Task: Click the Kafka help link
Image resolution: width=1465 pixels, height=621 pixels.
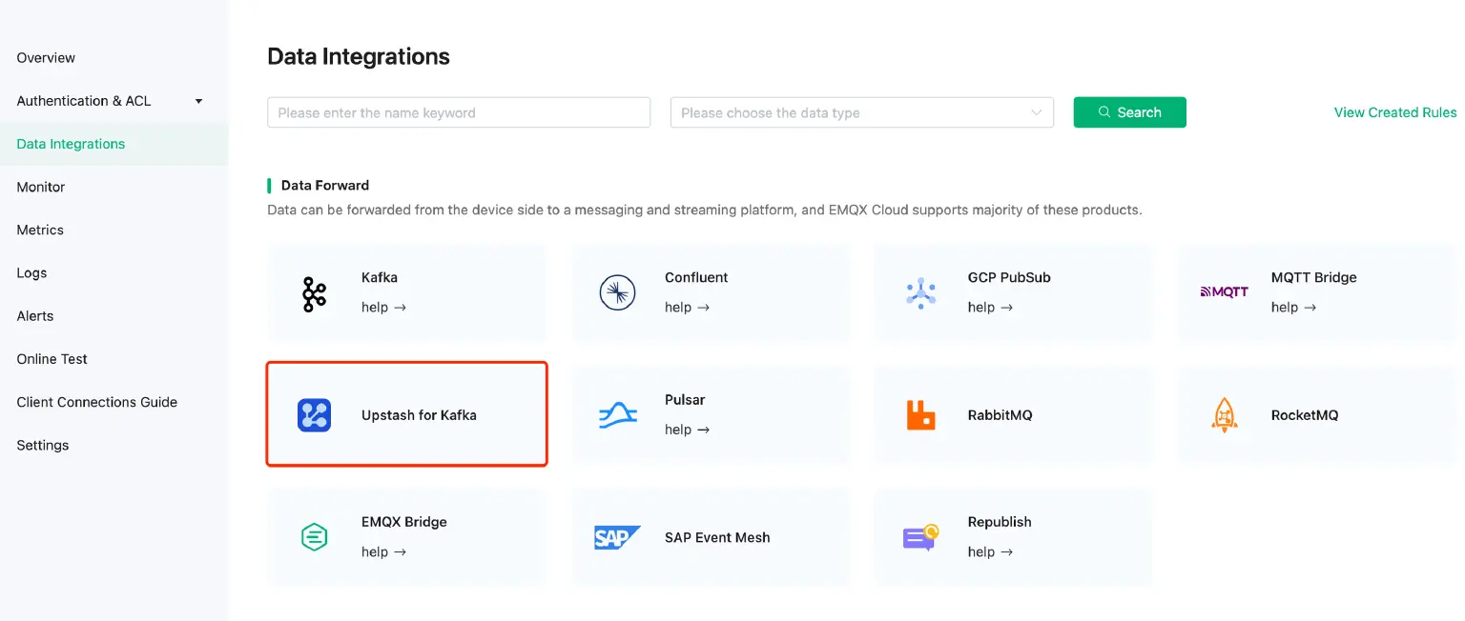Action: 383,307
